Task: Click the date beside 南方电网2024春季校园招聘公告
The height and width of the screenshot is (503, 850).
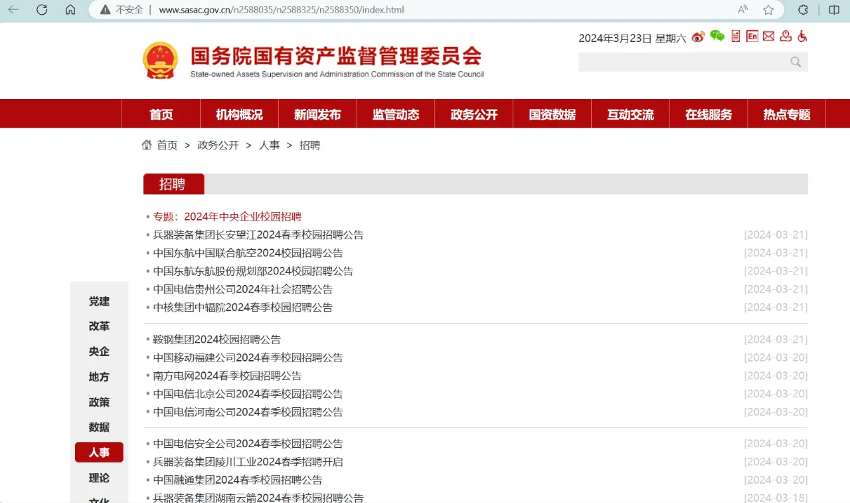Action: [776, 375]
